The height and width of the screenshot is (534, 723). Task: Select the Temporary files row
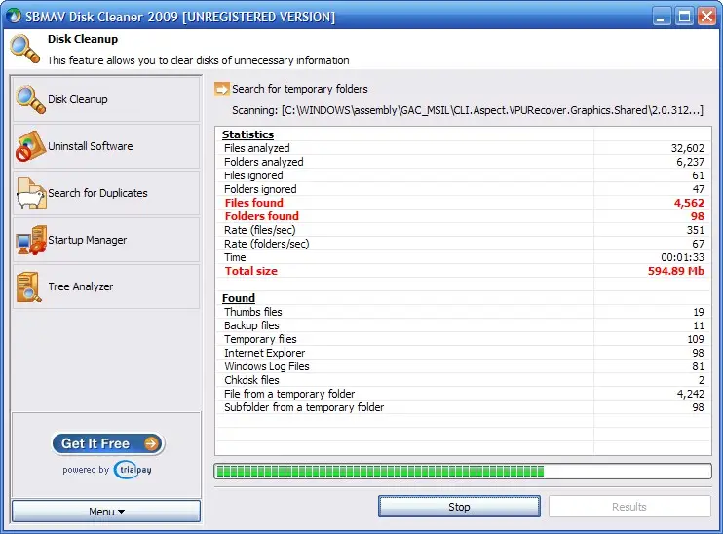[x=463, y=339]
